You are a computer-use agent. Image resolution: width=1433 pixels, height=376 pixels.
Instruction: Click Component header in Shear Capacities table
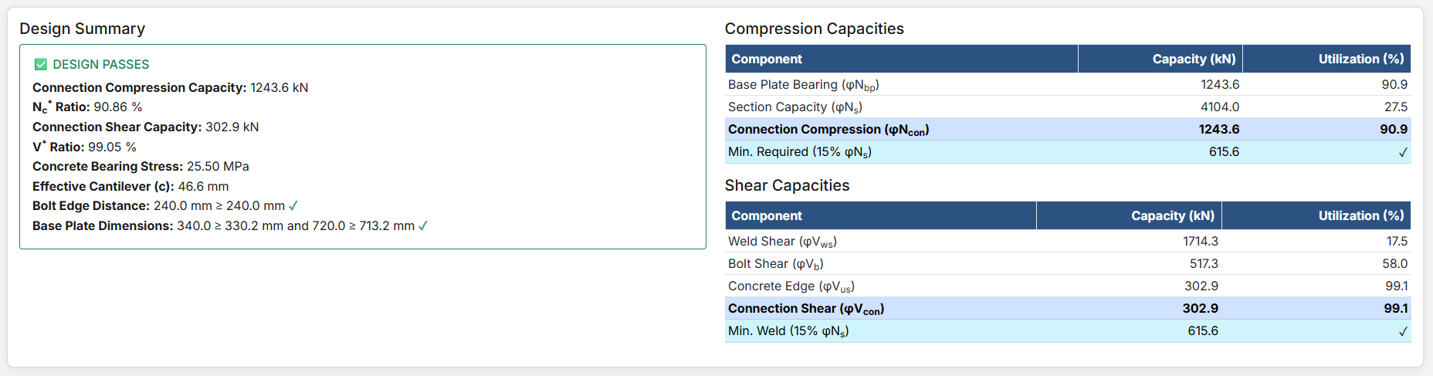[767, 216]
